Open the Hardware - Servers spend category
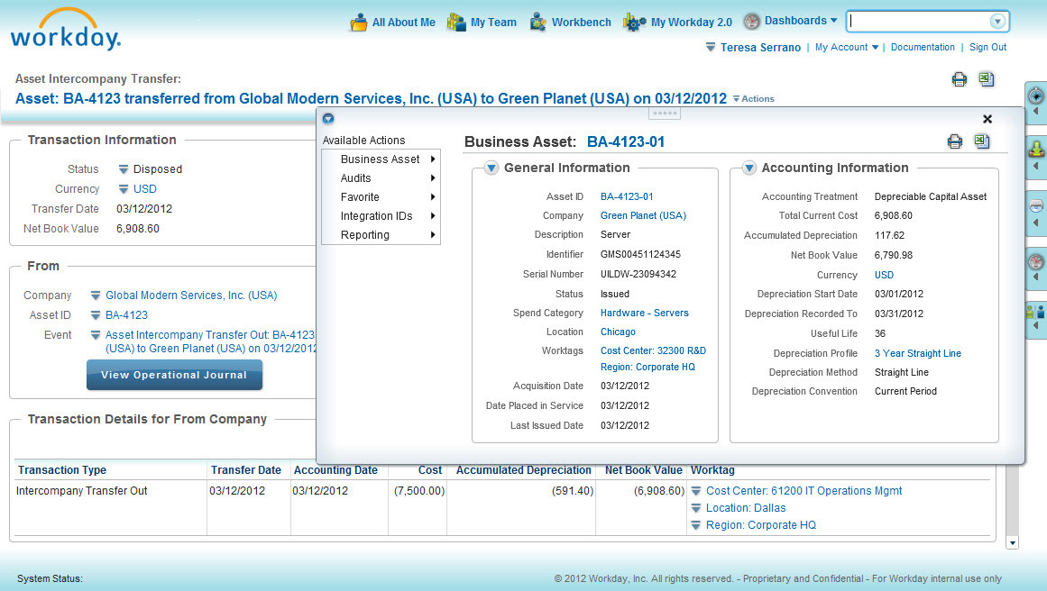This screenshot has height=591, width=1047. point(645,313)
